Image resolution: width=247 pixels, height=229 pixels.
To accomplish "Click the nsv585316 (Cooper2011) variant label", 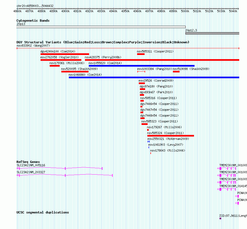I will (158, 98).
